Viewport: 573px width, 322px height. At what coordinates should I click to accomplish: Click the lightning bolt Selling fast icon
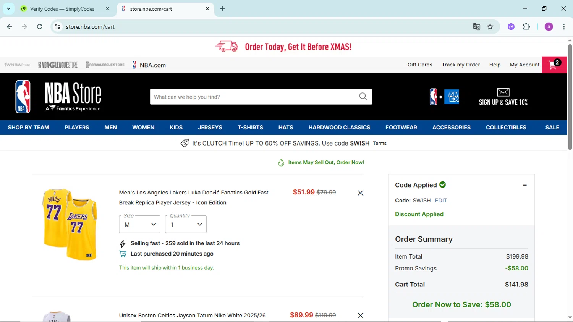(123, 244)
